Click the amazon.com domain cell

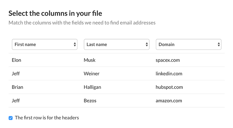coord(169,101)
